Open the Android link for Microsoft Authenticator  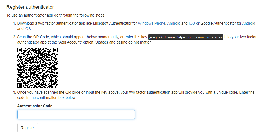tap(174, 23)
